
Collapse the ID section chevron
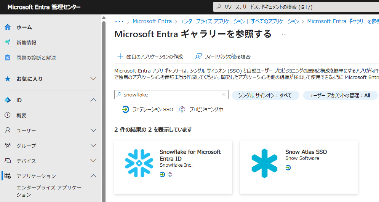(93, 100)
